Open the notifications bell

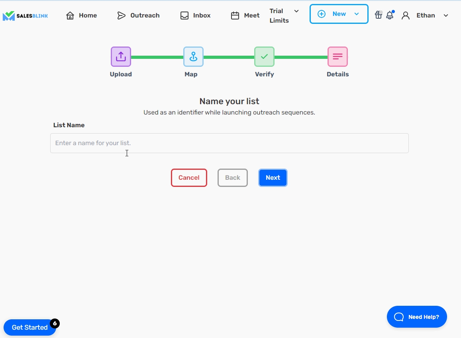[390, 16]
